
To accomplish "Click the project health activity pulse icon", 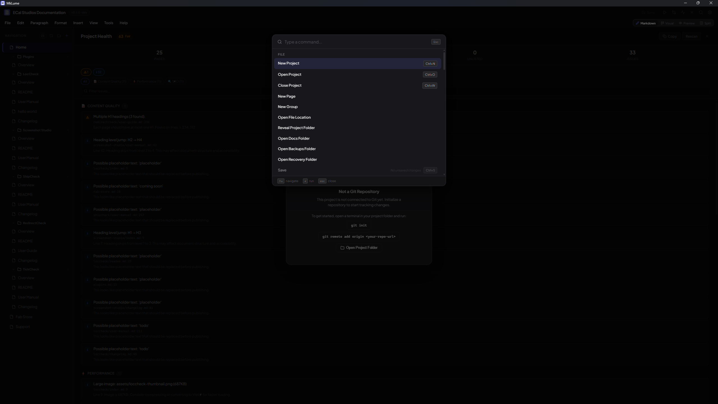I will point(683,12).
